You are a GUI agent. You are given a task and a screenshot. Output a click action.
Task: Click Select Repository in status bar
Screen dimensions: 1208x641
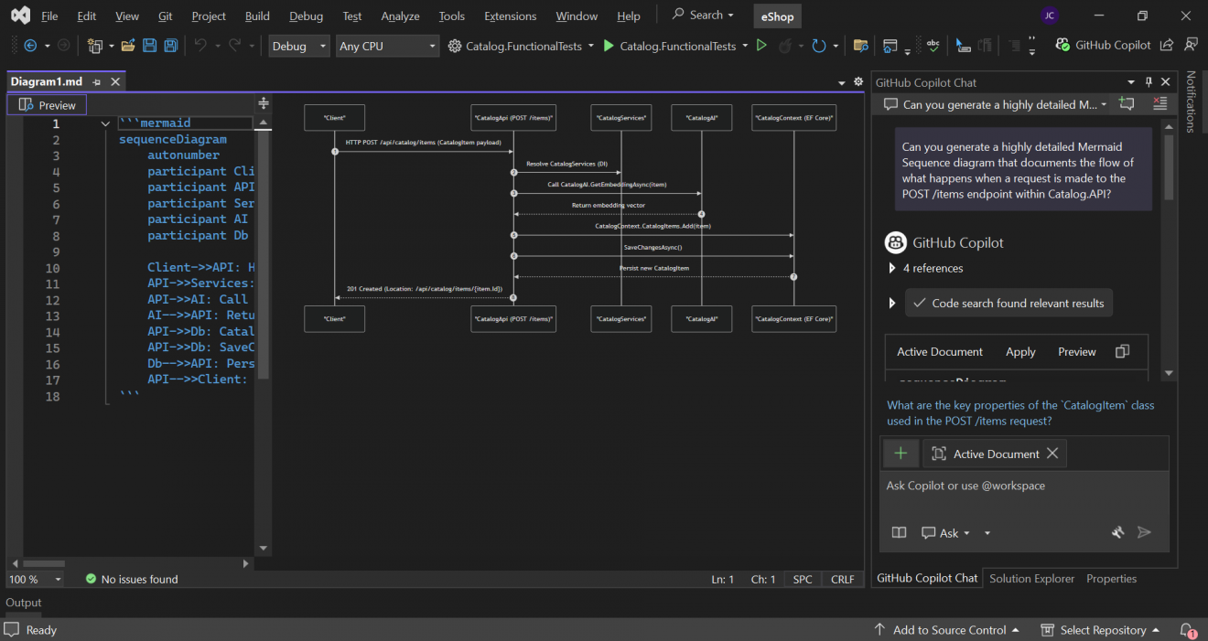1101,630
